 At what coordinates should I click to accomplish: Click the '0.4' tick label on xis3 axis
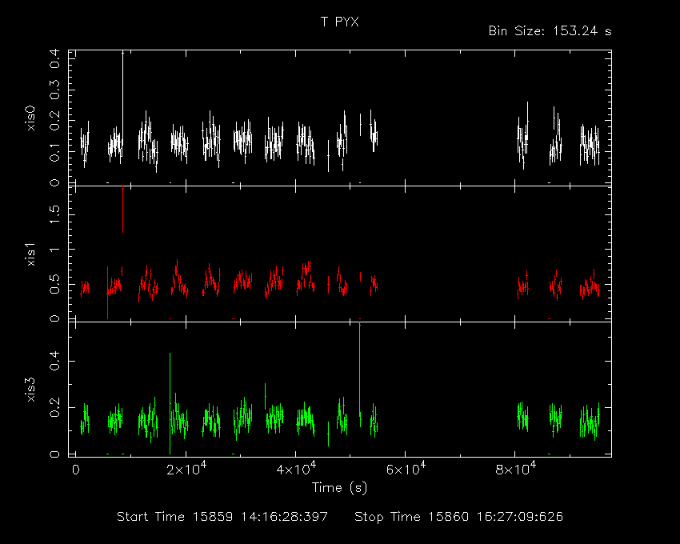point(54,361)
